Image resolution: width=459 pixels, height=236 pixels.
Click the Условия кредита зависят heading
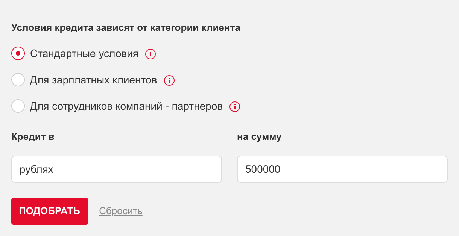click(125, 28)
